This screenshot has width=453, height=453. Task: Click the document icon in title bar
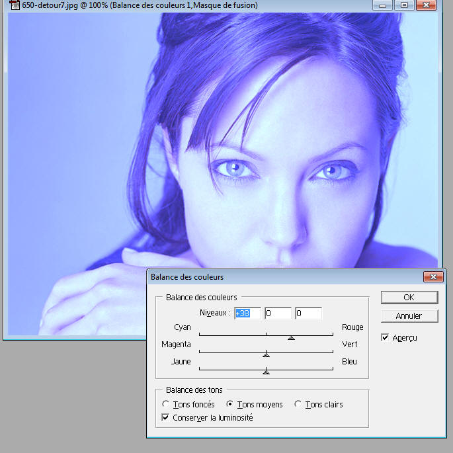click(x=15, y=5)
